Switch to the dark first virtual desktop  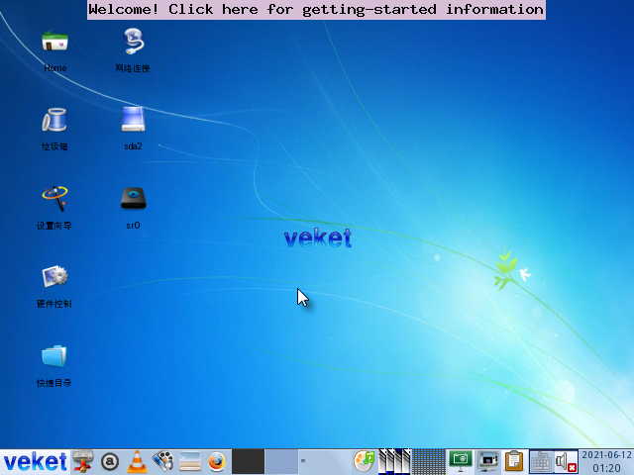click(248, 462)
